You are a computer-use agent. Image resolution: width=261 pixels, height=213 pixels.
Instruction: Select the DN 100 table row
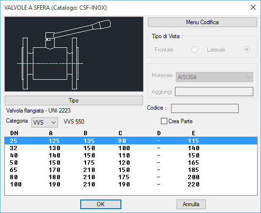point(131,184)
